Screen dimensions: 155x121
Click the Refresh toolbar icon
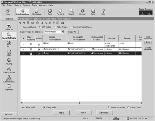click(83, 12)
